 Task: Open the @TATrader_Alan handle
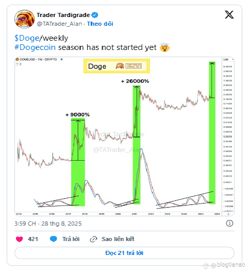click(x=59, y=24)
